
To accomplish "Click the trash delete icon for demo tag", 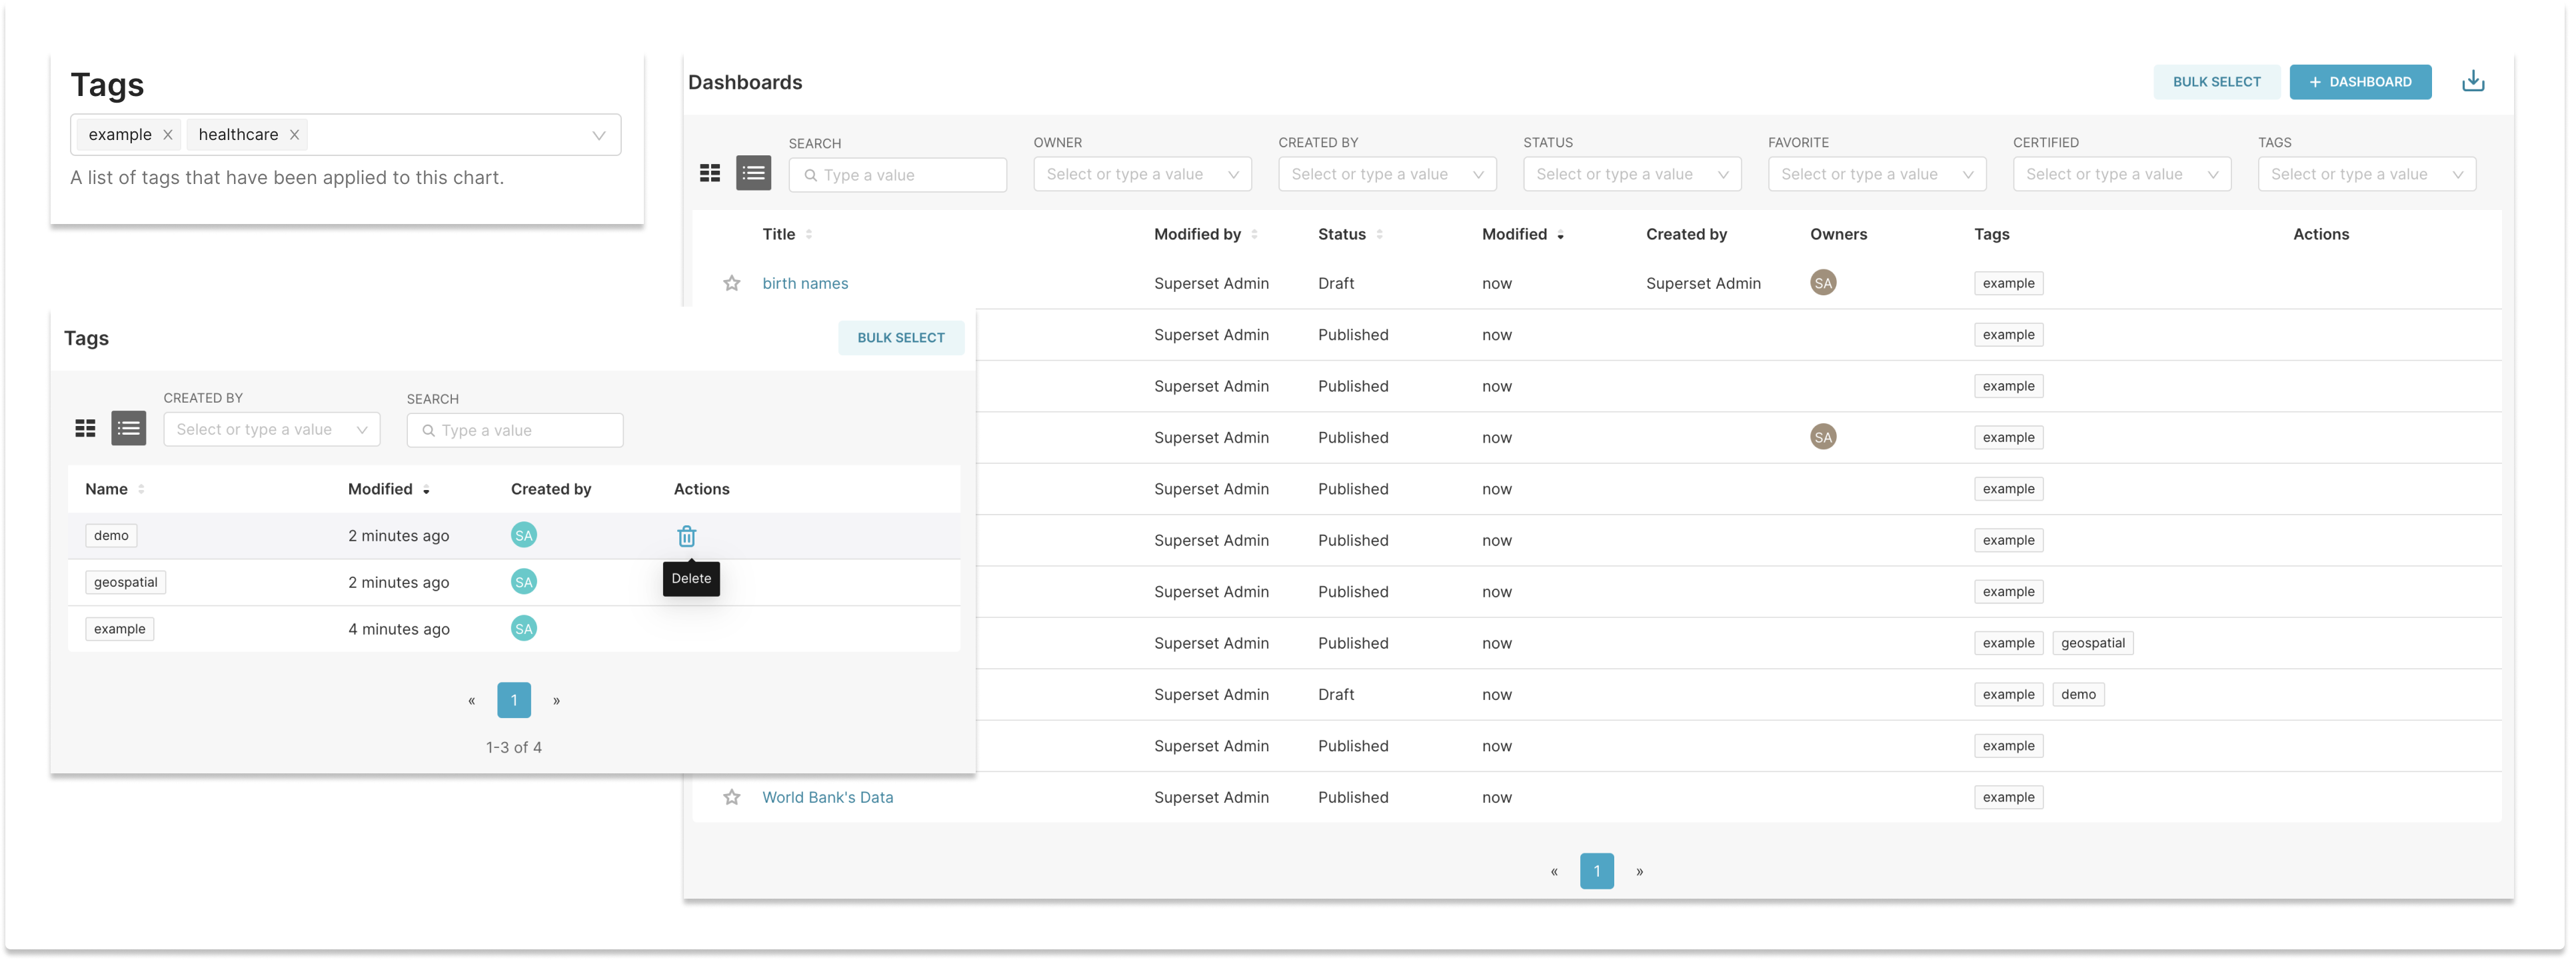I will (x=686, y=536).
